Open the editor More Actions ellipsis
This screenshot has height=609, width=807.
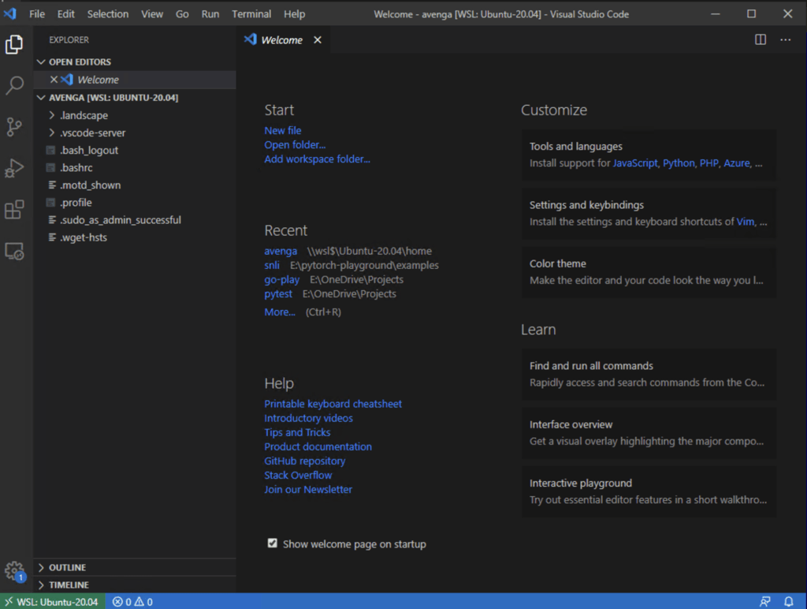point(785,39)
